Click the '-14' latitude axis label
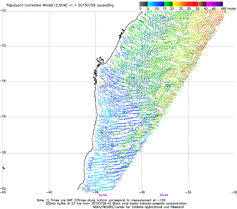 pyautogui.click(x=3, y=81)
